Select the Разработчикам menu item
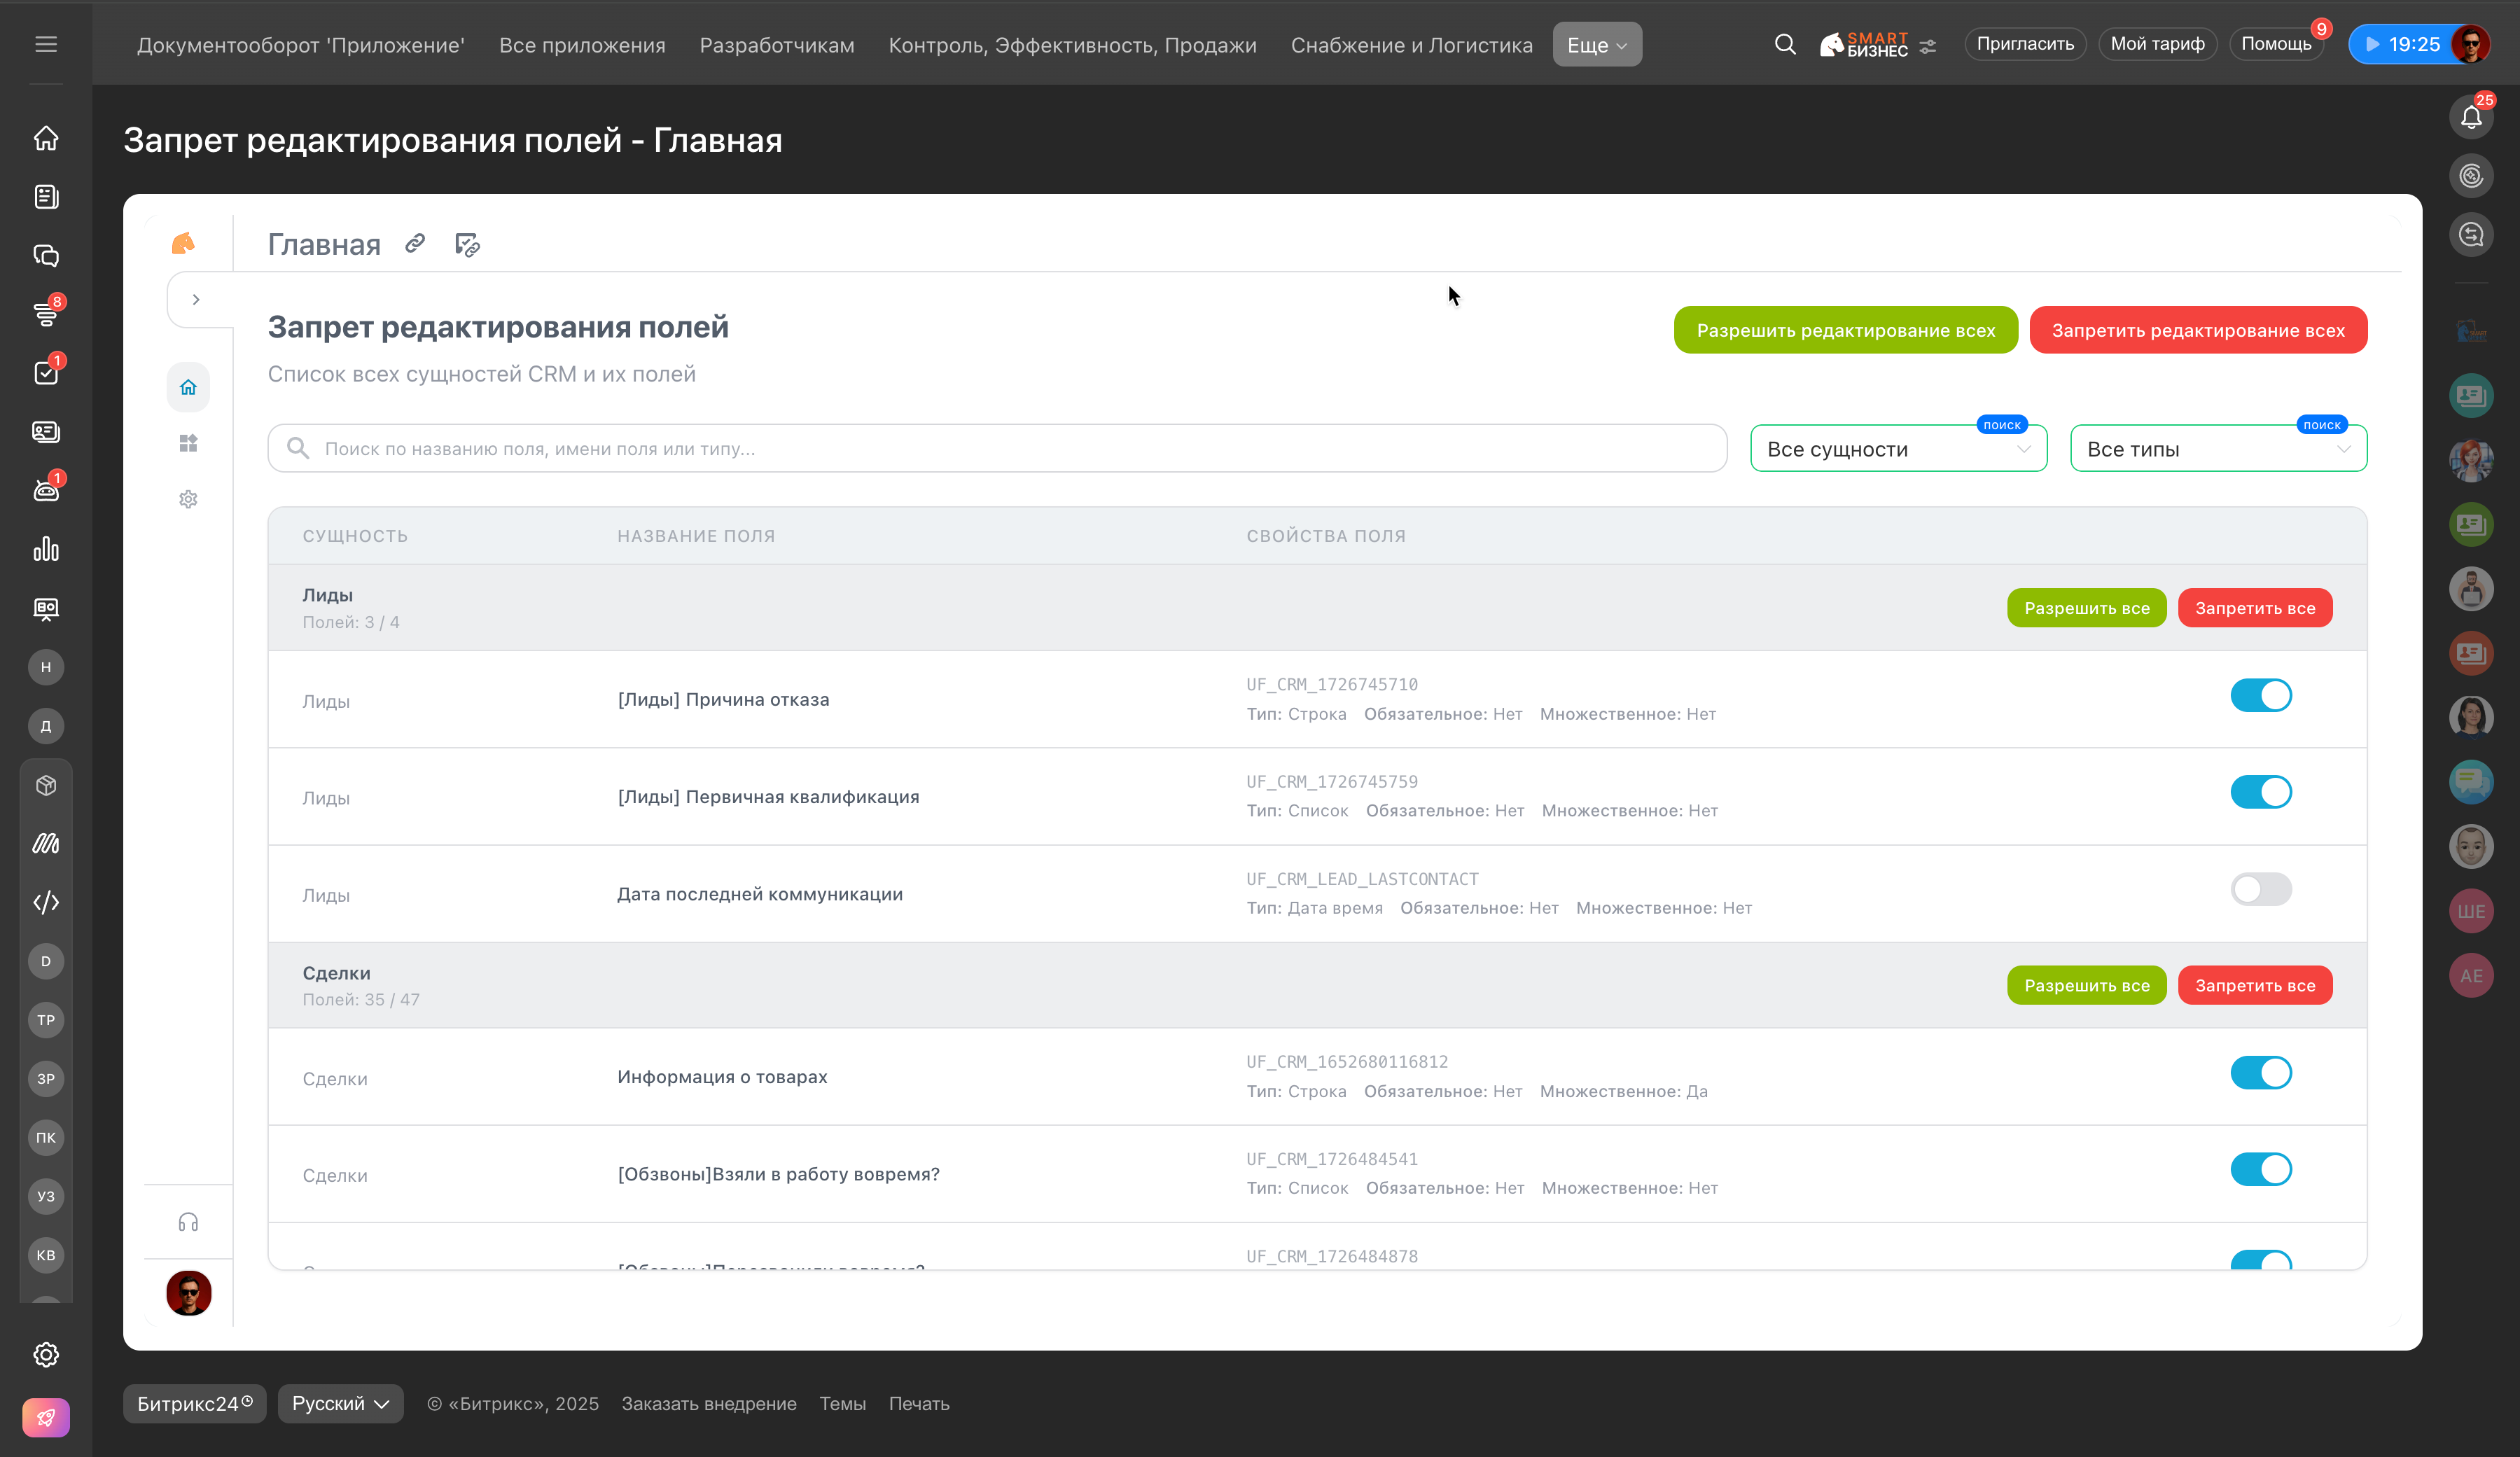 click(776, 45)
